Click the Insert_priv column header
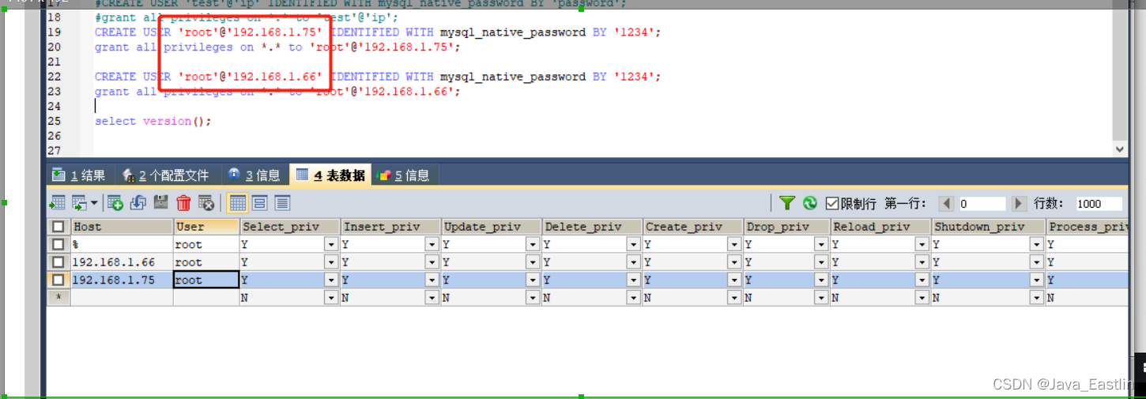Image resolution: width=1146 pixels, height=399 pixels. [x=390, y=227]
